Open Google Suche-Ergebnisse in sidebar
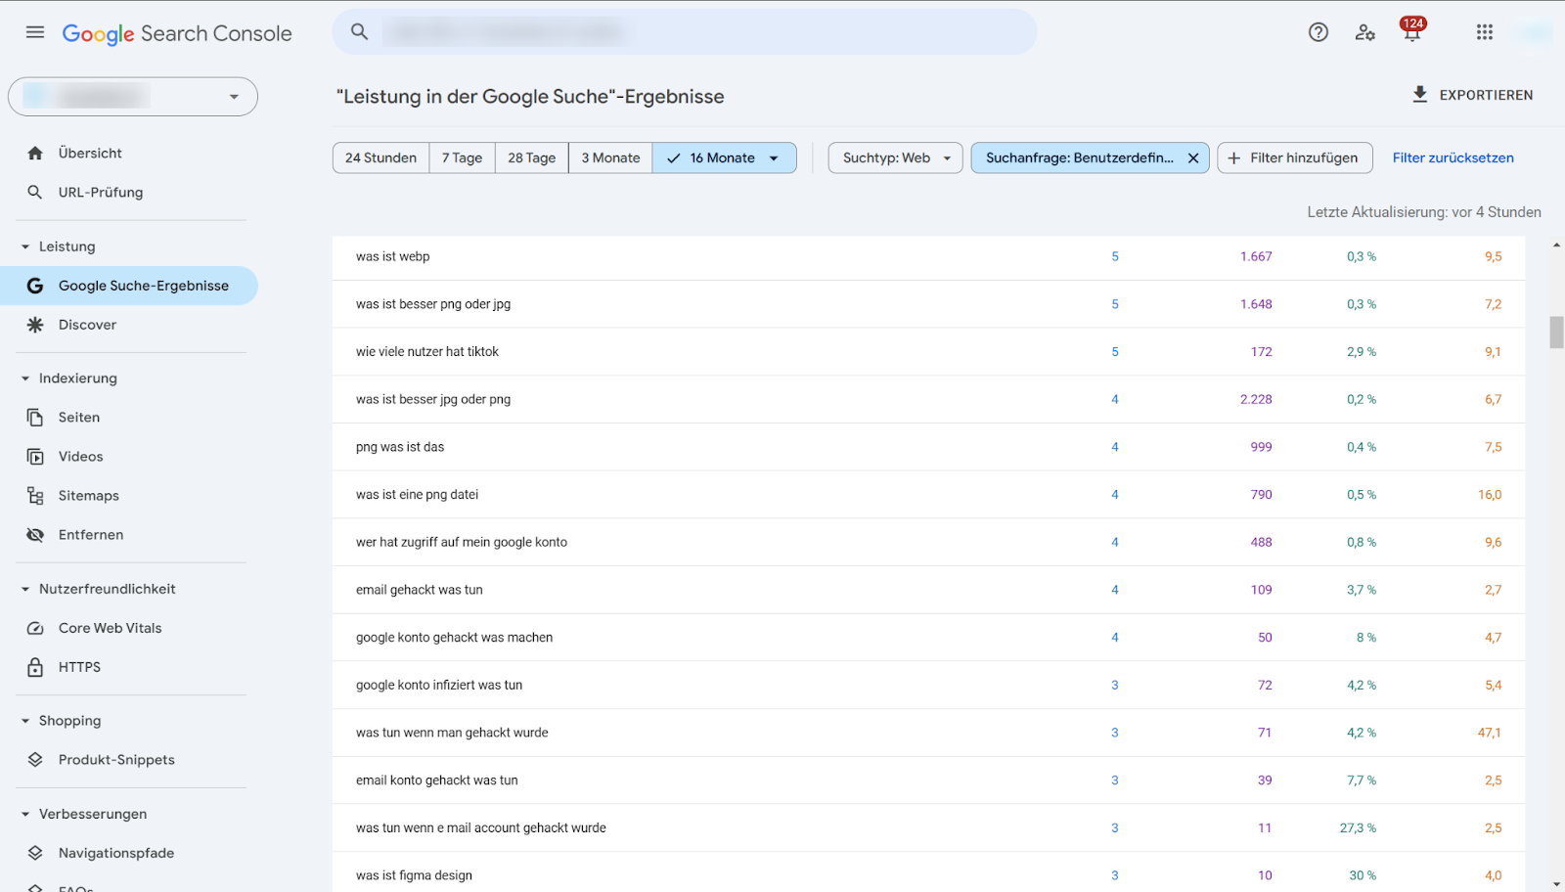This screenshot has height=892, width=1565. pos(129,286)
